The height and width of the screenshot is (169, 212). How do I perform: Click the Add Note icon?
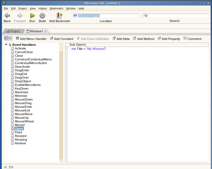click(114, 39)
